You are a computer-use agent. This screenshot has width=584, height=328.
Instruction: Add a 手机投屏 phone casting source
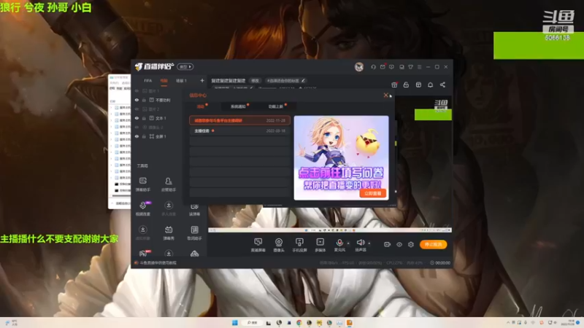(x=299, y=245)
